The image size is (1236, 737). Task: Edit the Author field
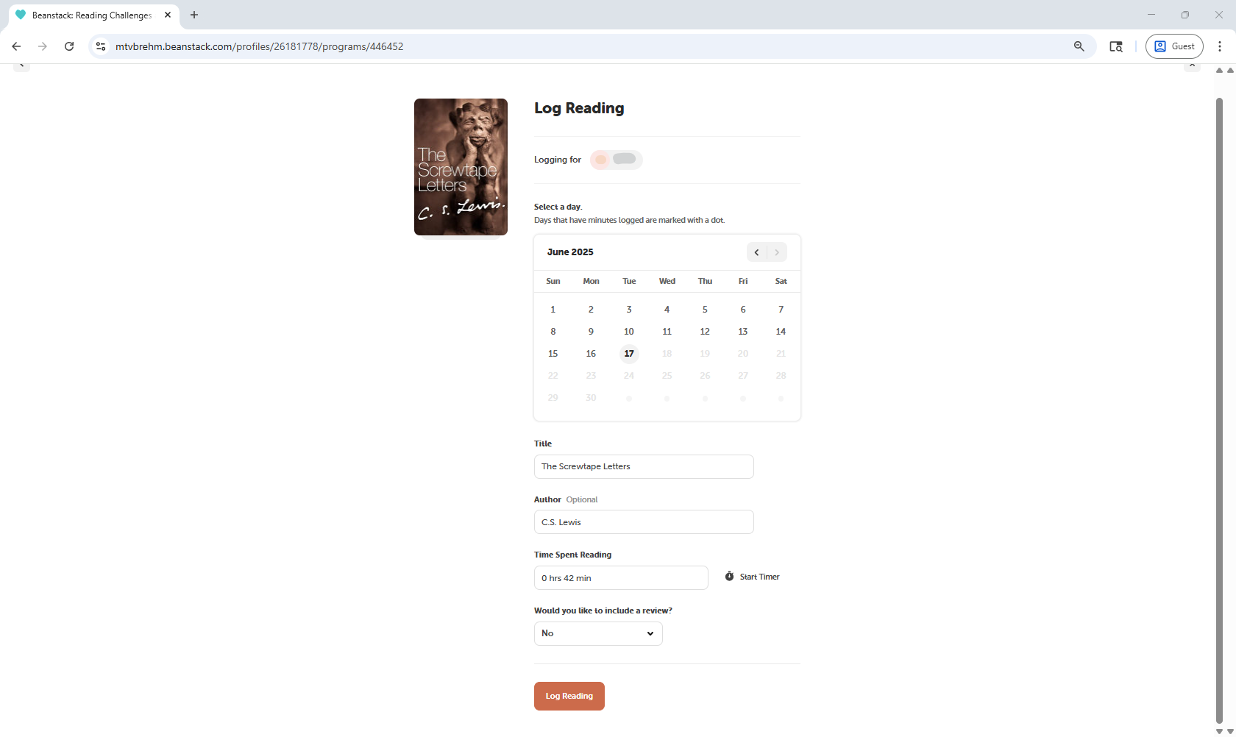[644, 522]
